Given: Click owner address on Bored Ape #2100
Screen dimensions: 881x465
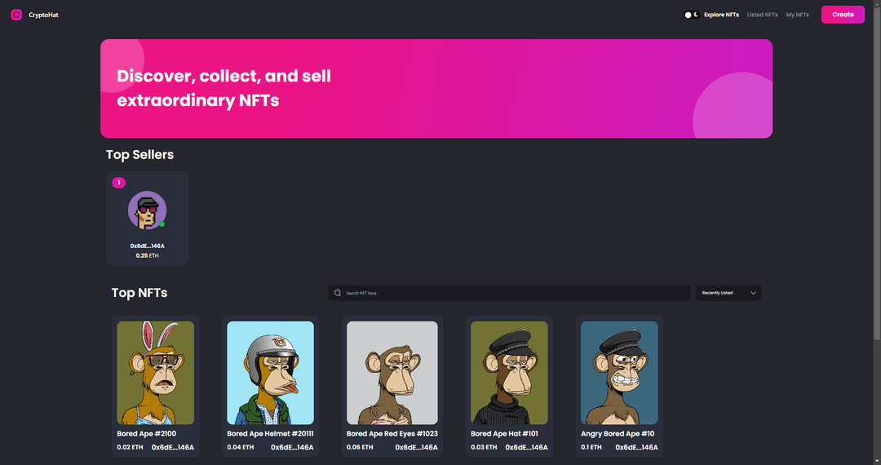Looking at the screenshot, I should click(173, 448).
